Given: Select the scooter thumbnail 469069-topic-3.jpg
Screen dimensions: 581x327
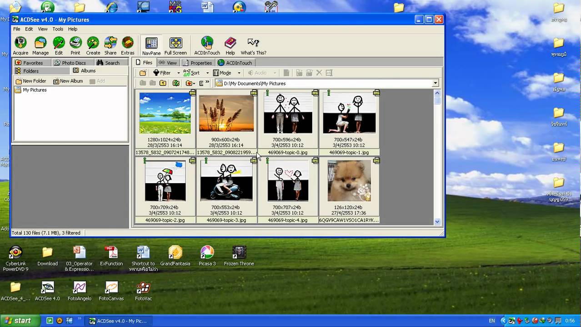Looking at the screenshot, I should [226, 181].
